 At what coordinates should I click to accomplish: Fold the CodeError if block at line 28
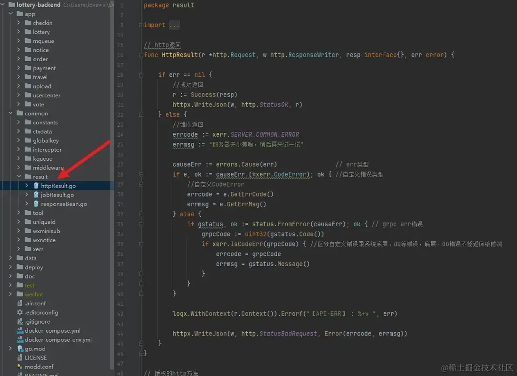141,174
